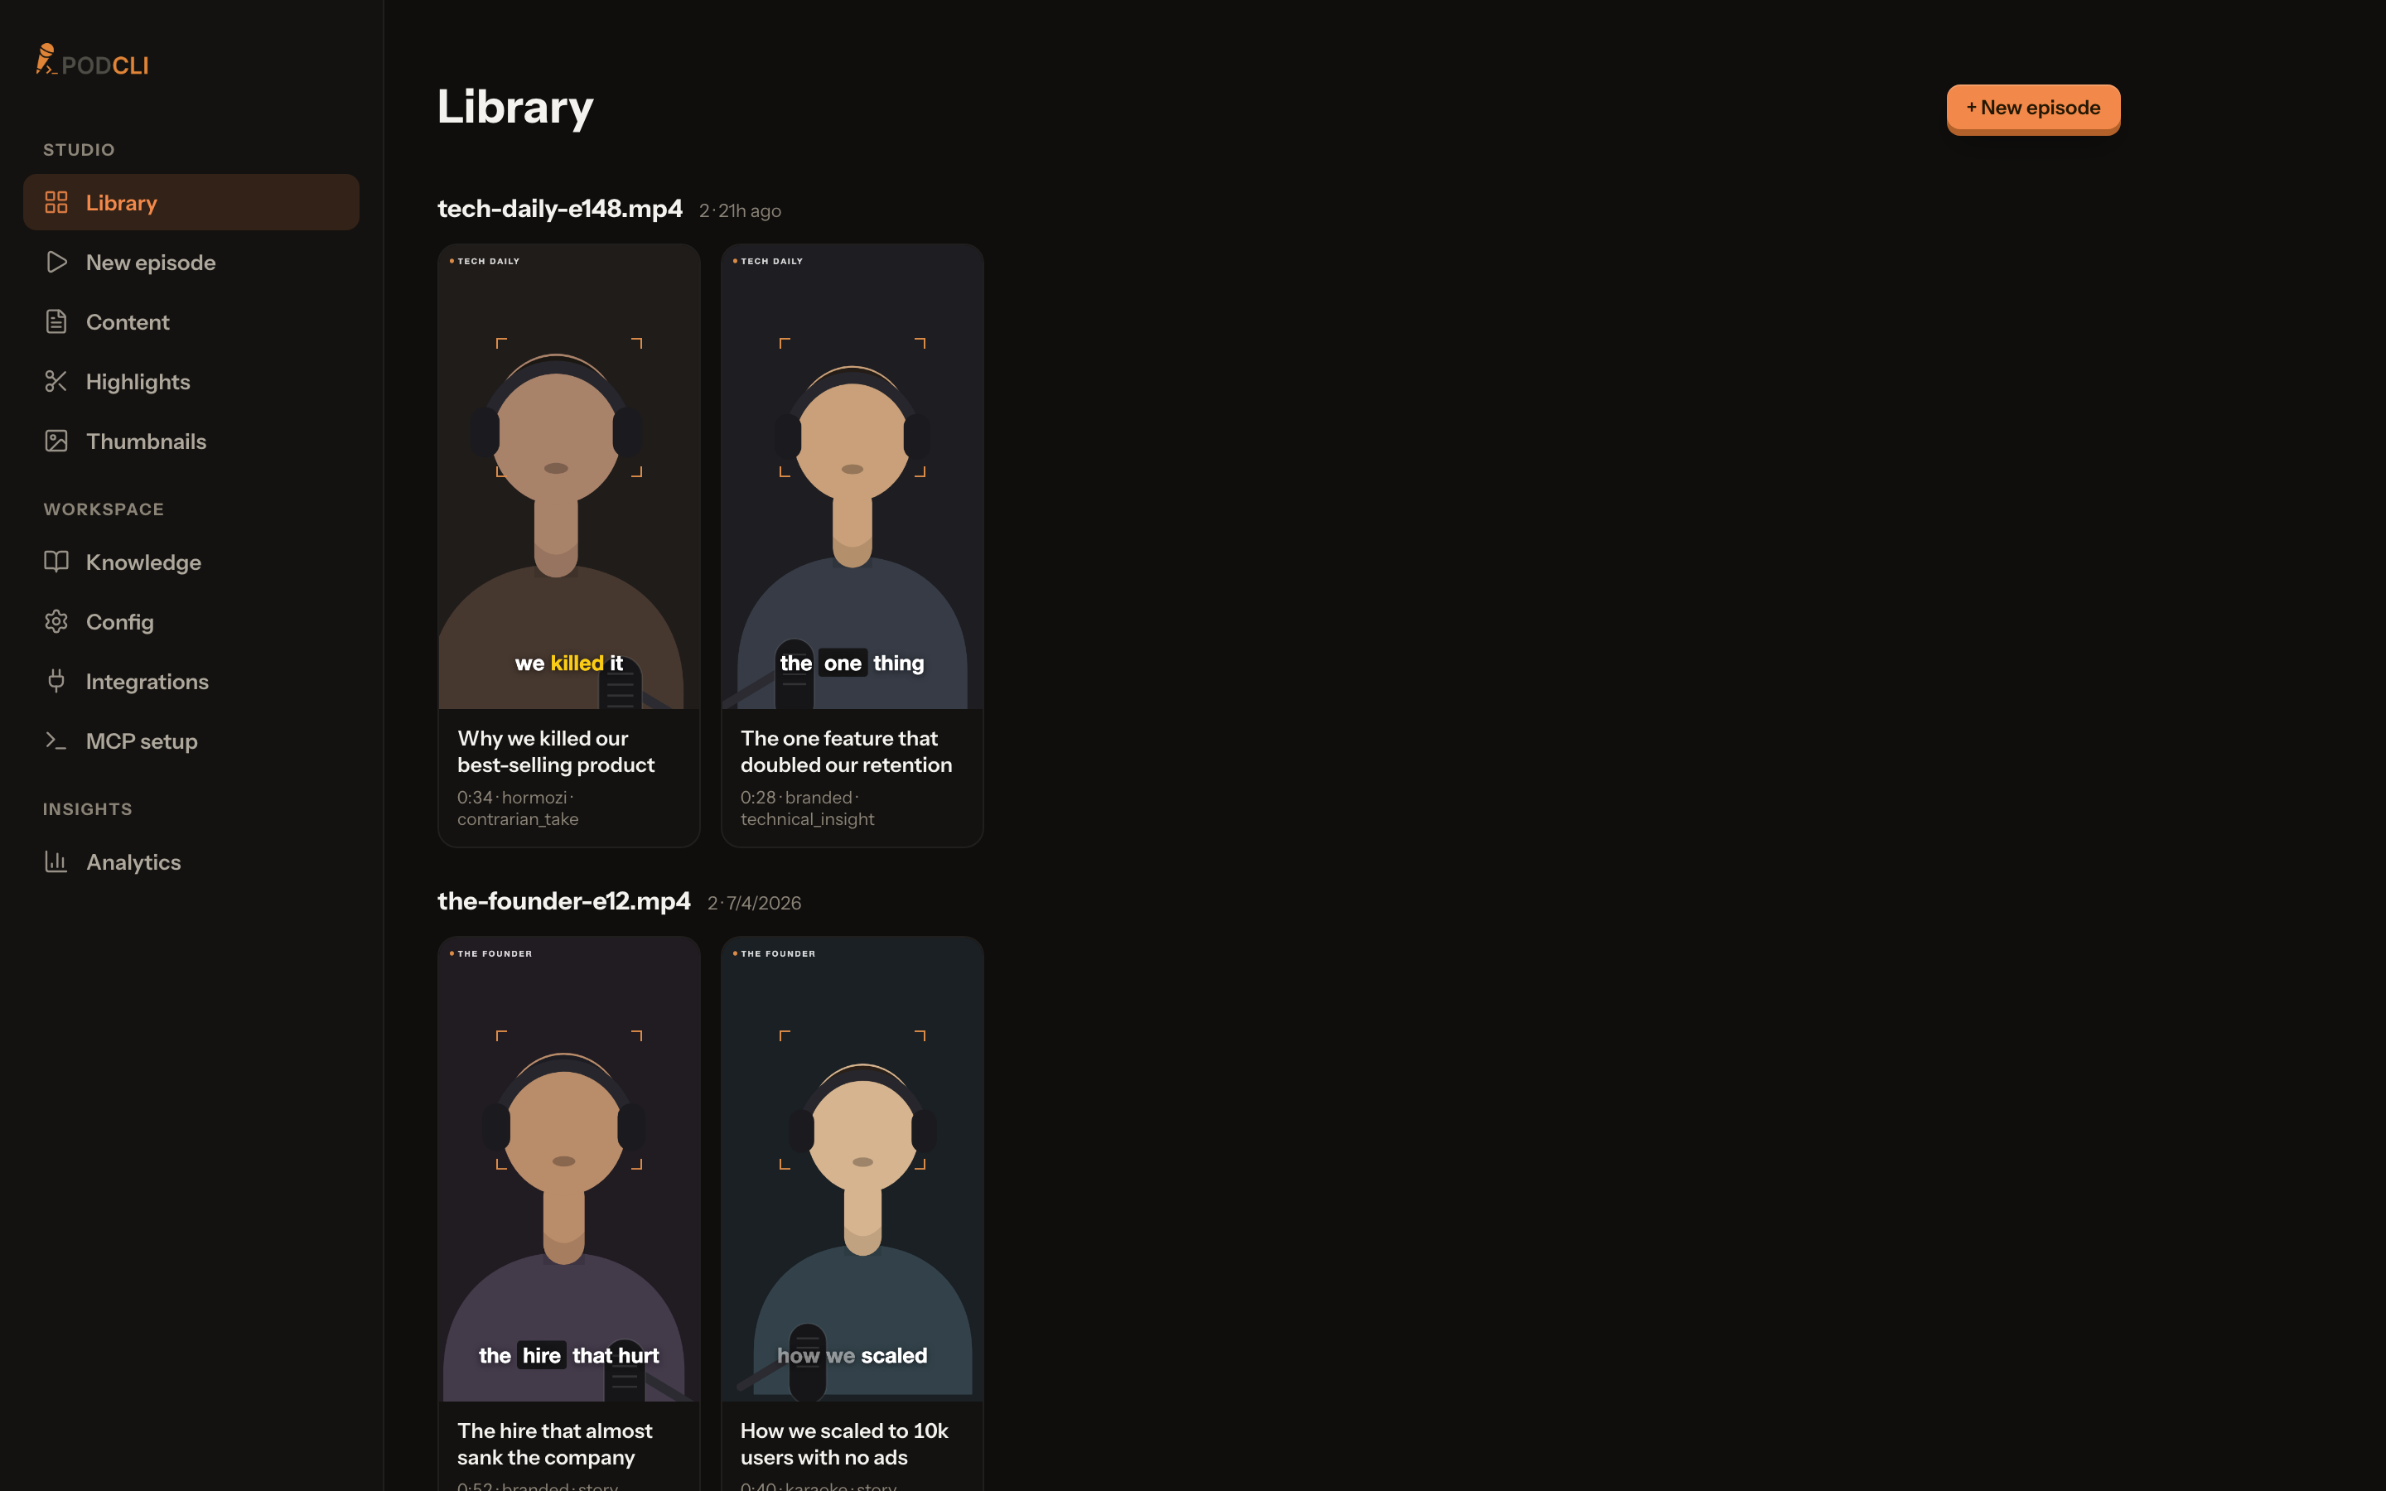Click the Library grid icon in sidebar
The width and height of the screenshot is (2386, 1491).
tap(56, 202)
